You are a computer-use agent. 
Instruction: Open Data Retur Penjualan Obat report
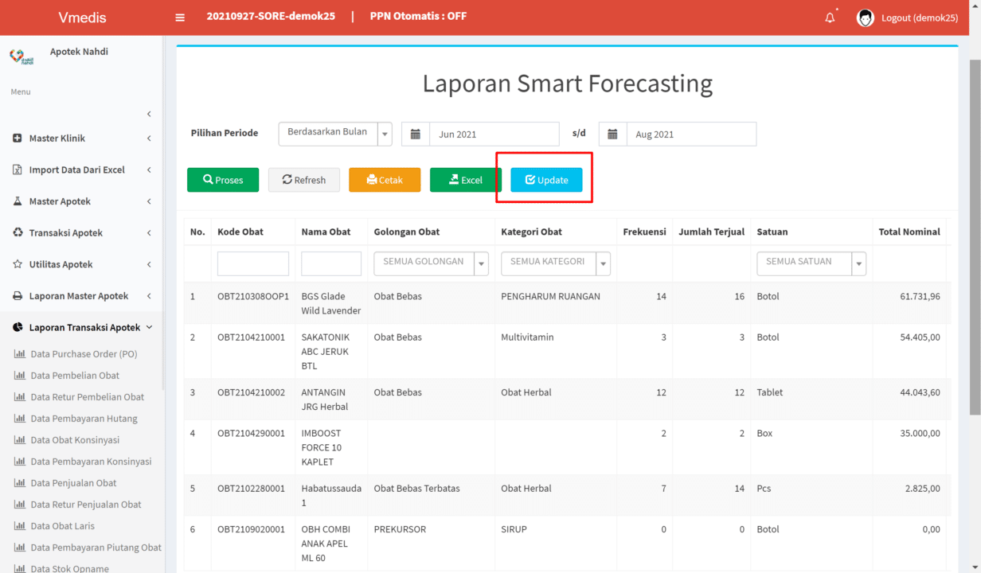pos(86,505)
